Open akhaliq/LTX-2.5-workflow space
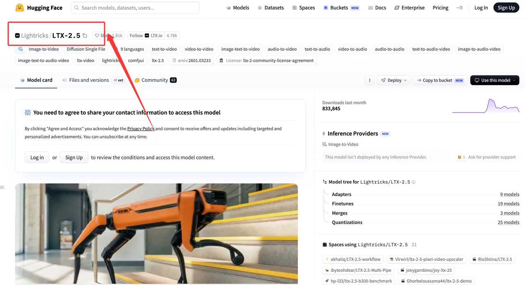The height and width of the screenshot is (285, 525). click(x=353, y=259)
